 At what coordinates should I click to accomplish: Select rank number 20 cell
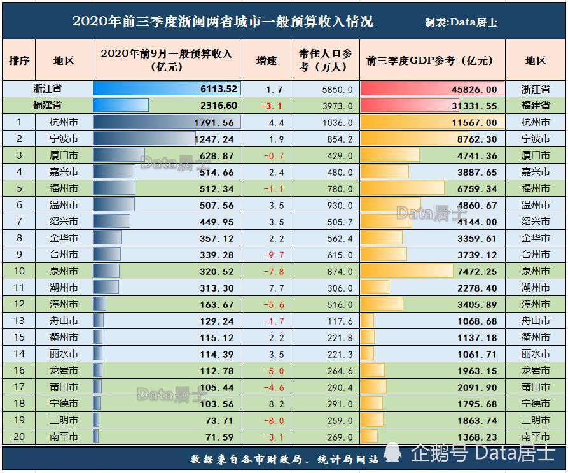[x=19, y=436]
